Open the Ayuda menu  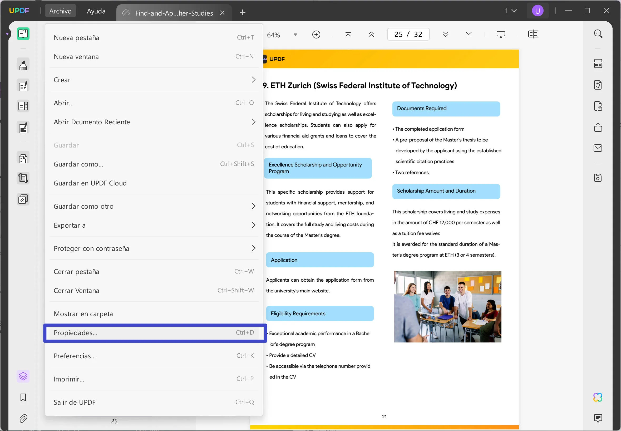(x=96, y=11)
